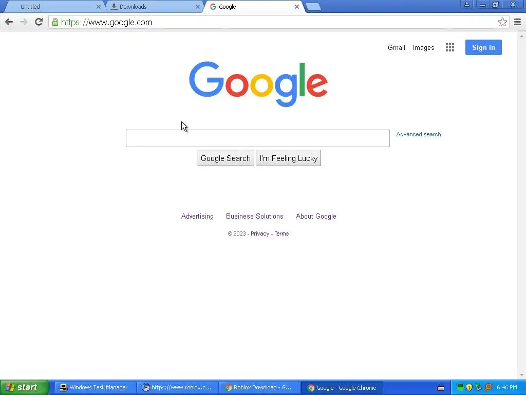The image size is (526, 395).
Task: Click the yellow security shield tray icon
Action: 469,388
